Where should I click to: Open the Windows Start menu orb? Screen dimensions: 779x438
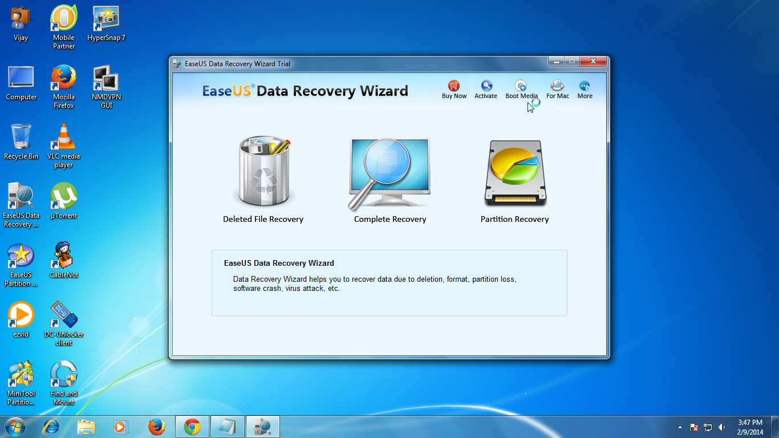pyautogui.click(x=15, y=427)
